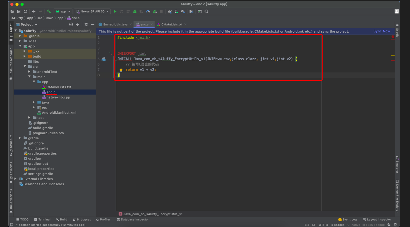Click the cpp breadcrumb in navigation bar
The image size is (410, 227).
pos(60,18)
